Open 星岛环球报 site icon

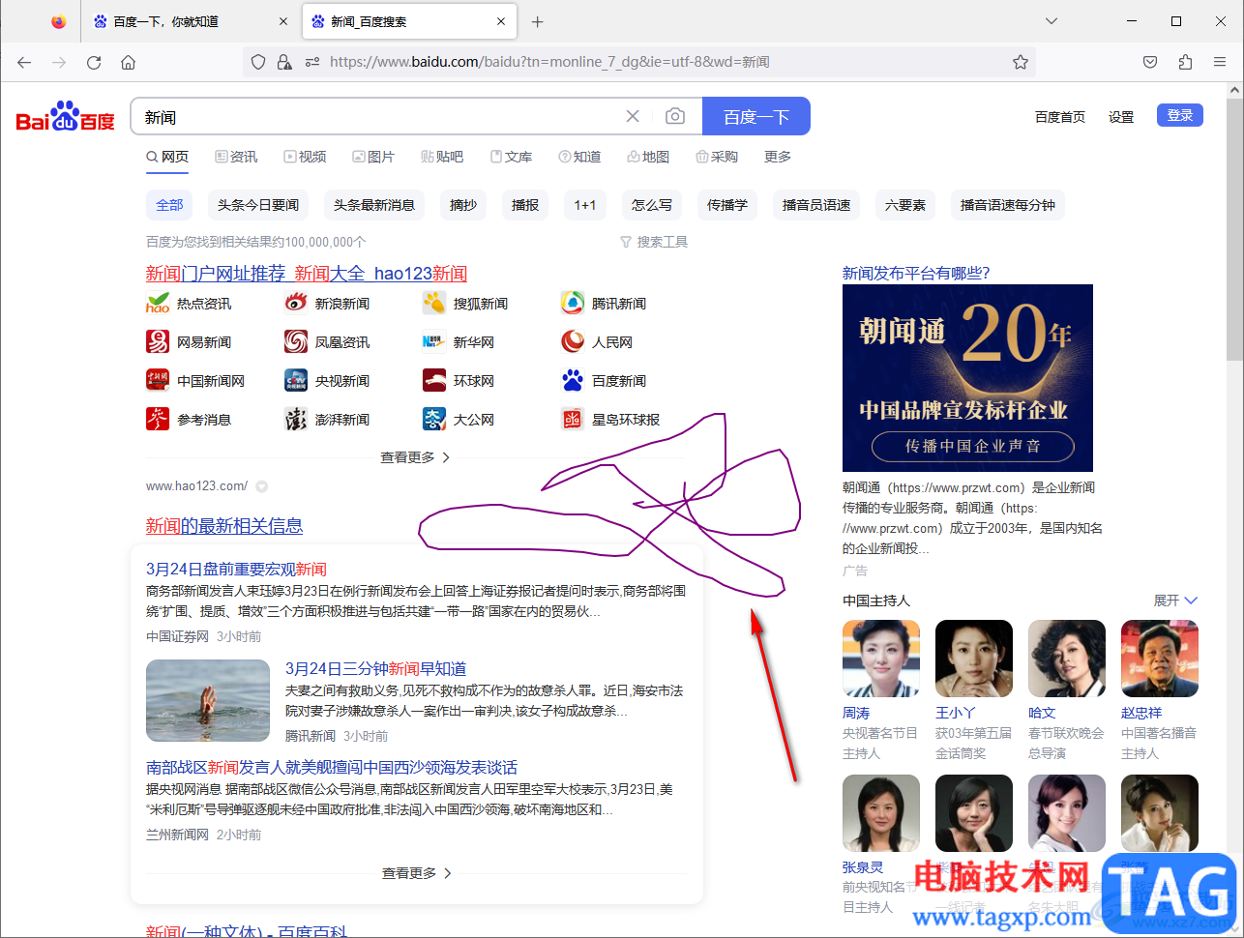pyautogui.click(x=573, y=419)
